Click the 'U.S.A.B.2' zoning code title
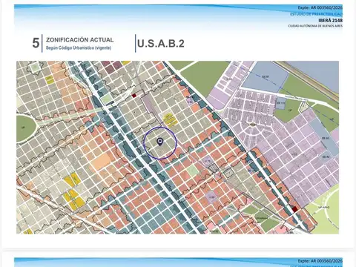 click(x=161, y=44)
